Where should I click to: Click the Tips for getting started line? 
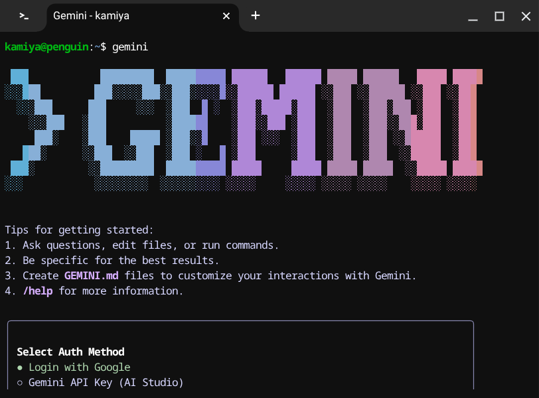point(79,230)
